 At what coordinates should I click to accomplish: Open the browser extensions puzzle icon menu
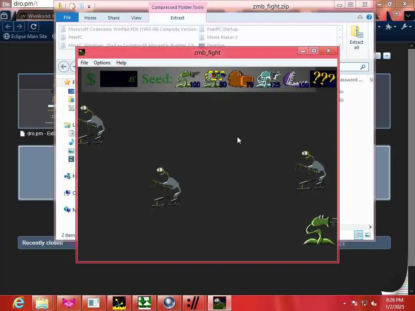pyautogui.click(x=390, y=26)
